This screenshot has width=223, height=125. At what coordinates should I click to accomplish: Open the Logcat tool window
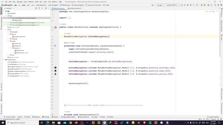tap(95, 117)
